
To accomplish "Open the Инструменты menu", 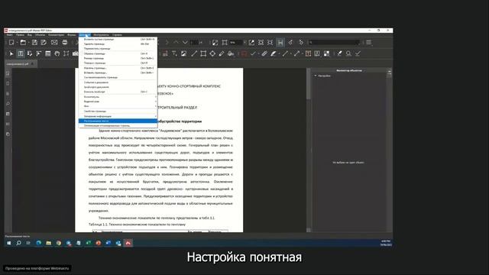I will coord(101,35).
